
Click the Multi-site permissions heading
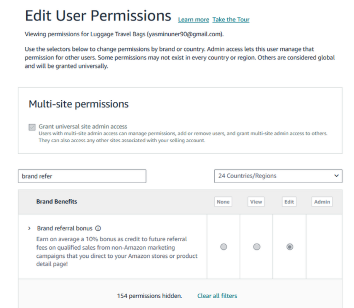(79, 104)
